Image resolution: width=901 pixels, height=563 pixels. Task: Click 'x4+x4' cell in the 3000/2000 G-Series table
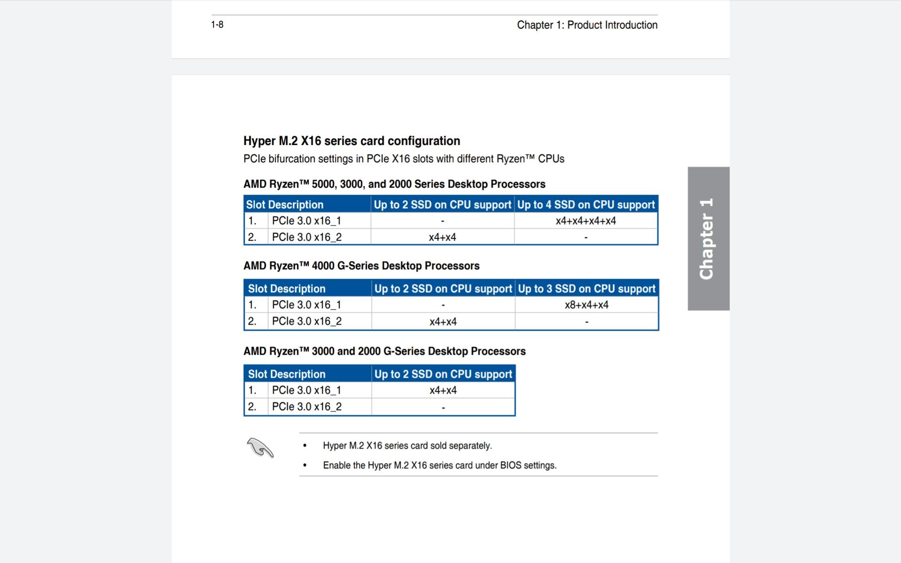[x=443, y=390]
